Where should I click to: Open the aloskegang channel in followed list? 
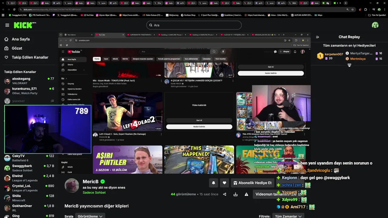[x=29, y=81]
